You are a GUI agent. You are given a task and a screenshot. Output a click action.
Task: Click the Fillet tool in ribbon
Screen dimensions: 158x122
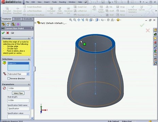pyautogui.click(x=94, y=8)
